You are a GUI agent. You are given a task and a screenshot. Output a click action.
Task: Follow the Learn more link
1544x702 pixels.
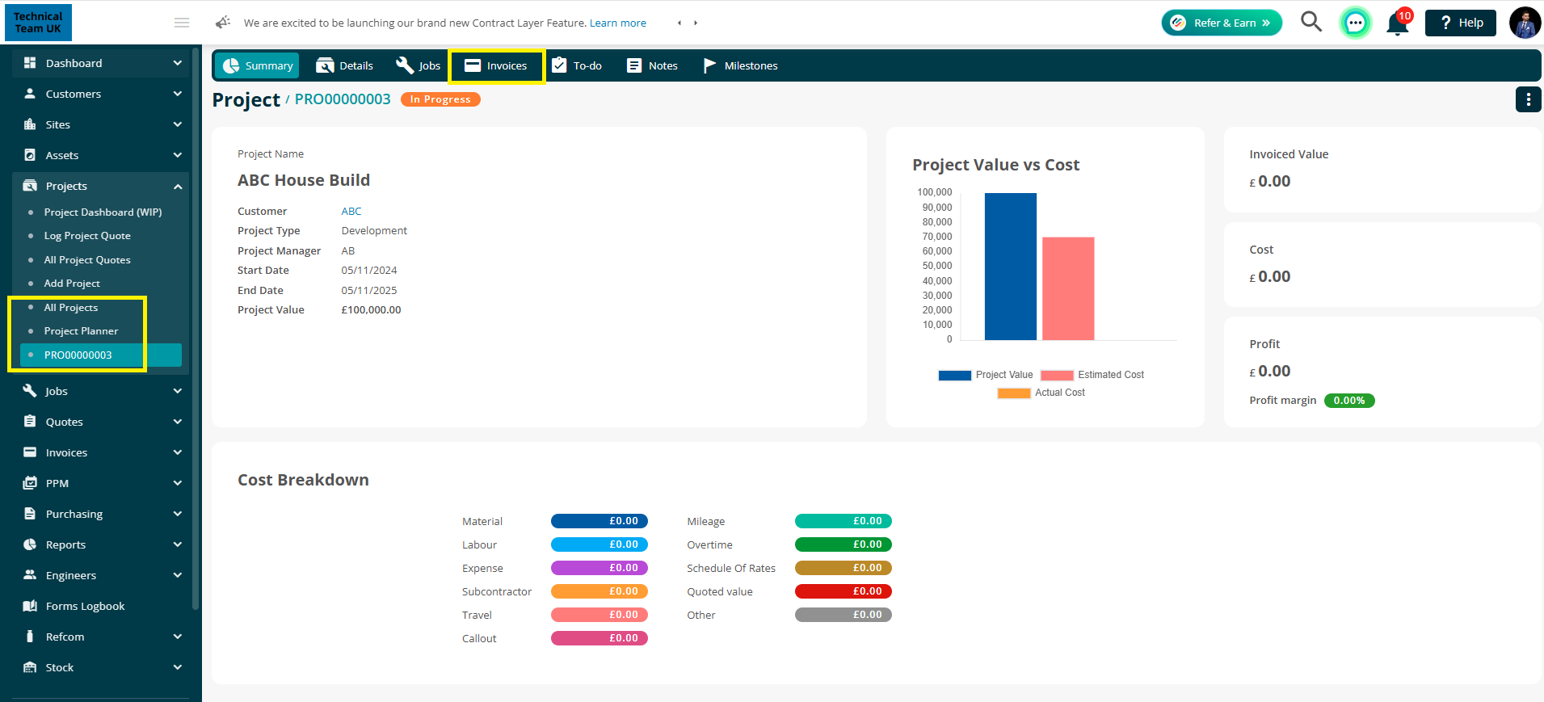pyautogui.click(x=618, y=23)
